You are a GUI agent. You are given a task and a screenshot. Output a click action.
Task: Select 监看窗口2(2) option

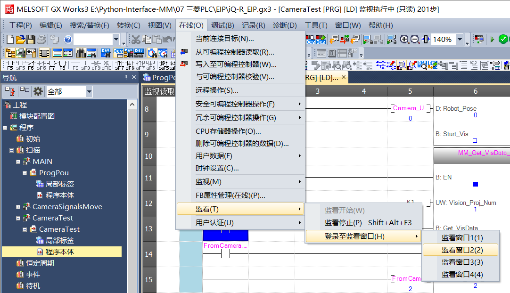tap(461, 250)
